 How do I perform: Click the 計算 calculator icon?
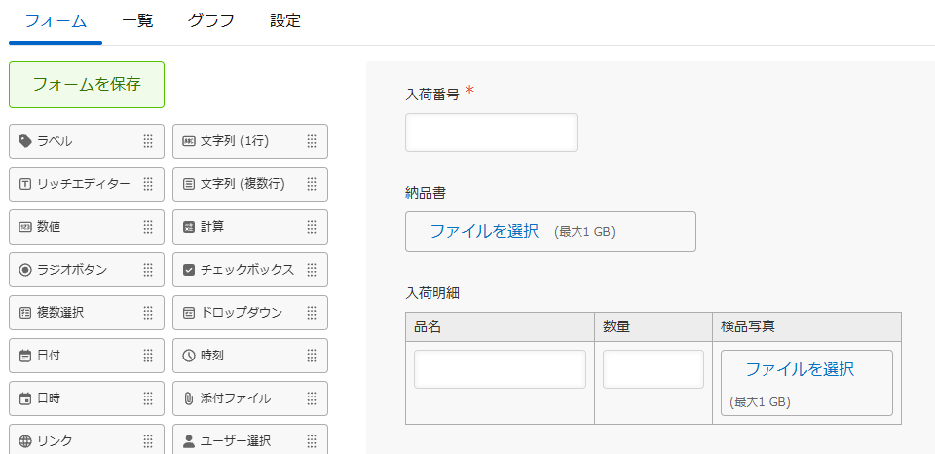click(188, 227)
